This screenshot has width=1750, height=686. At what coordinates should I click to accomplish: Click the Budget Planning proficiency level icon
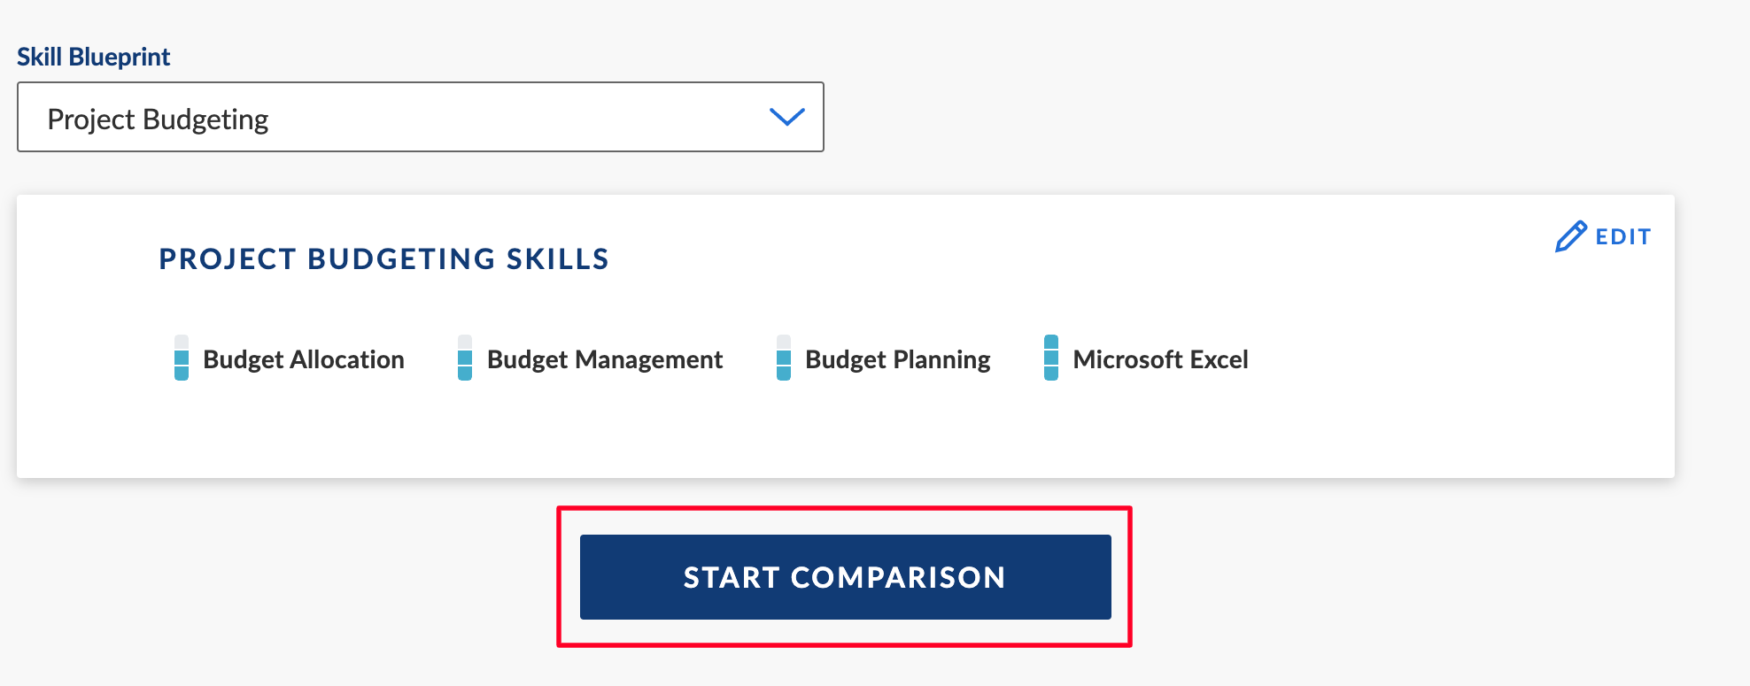(x=784, y=358)
